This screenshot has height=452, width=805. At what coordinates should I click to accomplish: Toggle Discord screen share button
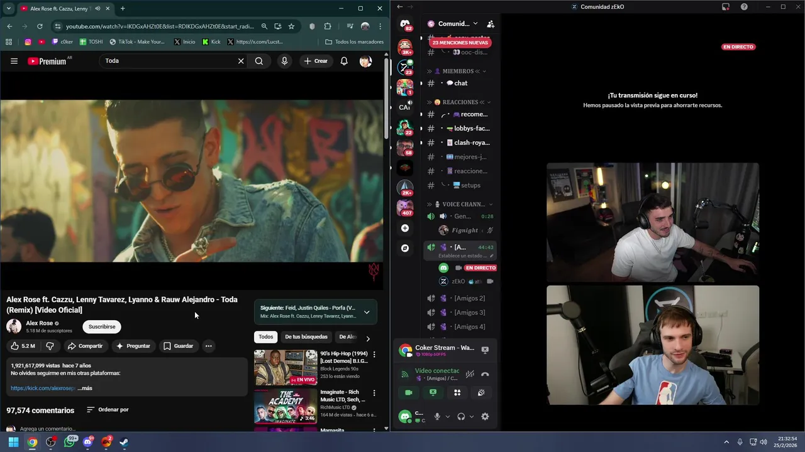tap(433, 392)
